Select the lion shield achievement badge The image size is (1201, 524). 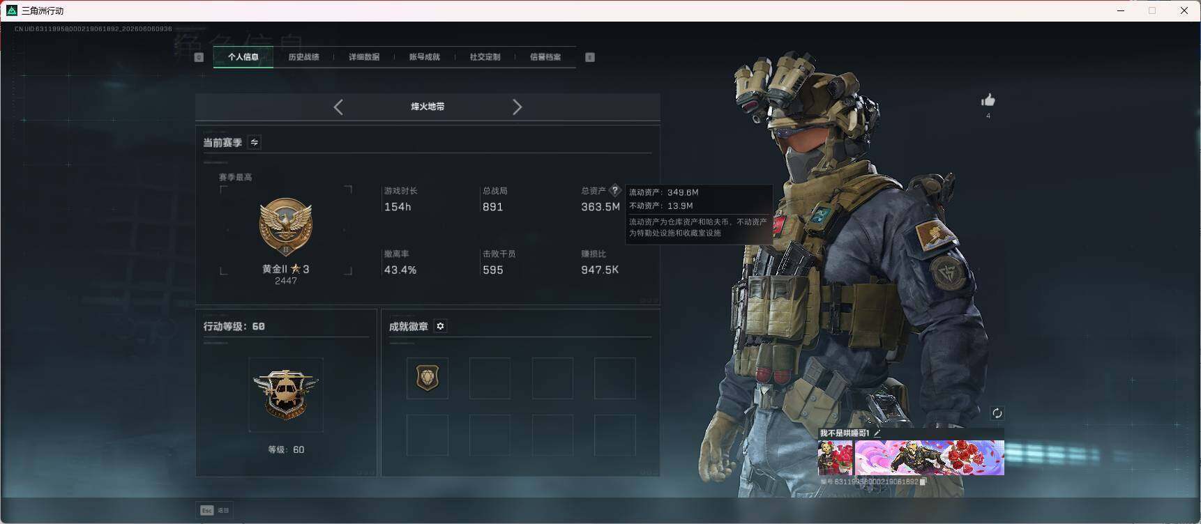point(428,378)
